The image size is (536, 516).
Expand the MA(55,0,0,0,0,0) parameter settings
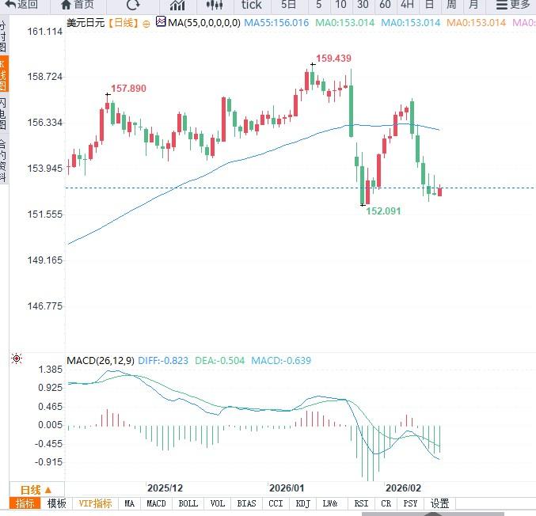[x=203, y=23]
